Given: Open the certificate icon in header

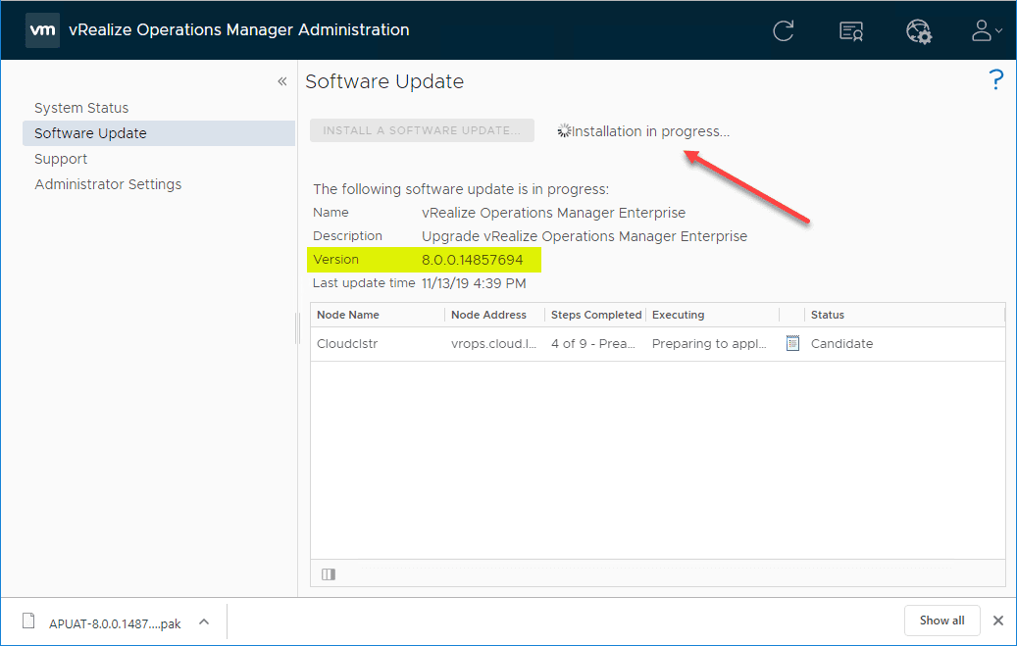Looking at the screenshot, I should click(x=851, y=30).
